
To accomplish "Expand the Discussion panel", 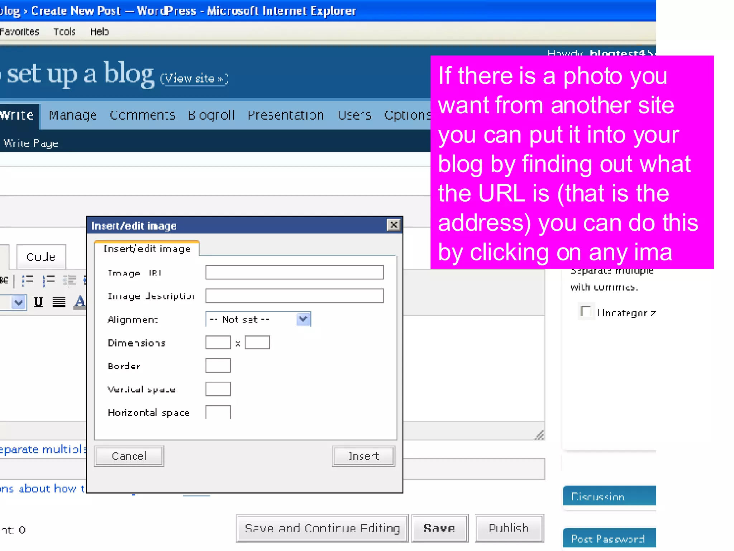I will pos(609,496).
